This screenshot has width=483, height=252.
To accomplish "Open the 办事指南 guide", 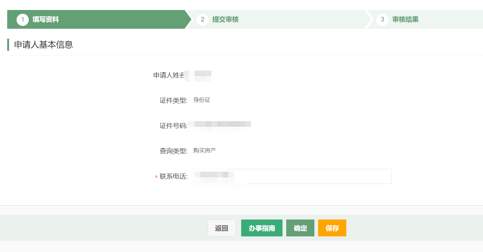I will coord(262,228).
